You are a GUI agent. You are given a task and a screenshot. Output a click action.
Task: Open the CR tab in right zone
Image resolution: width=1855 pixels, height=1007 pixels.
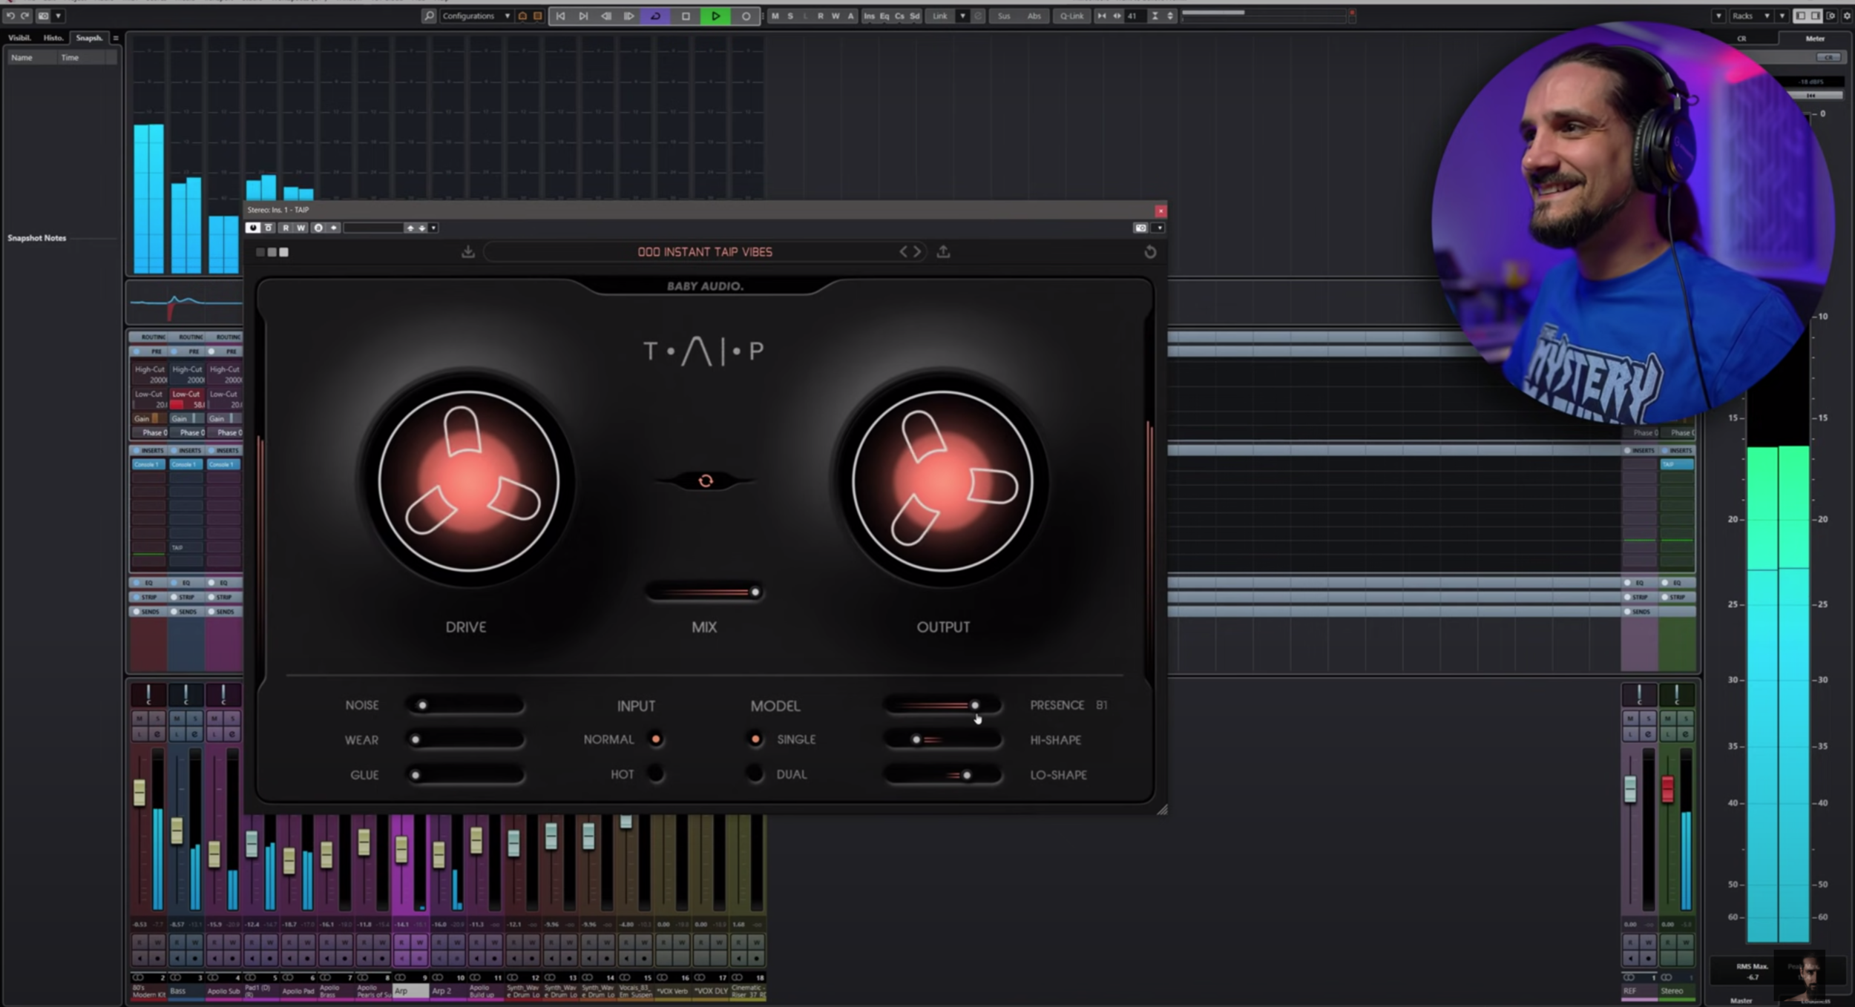1741,39
